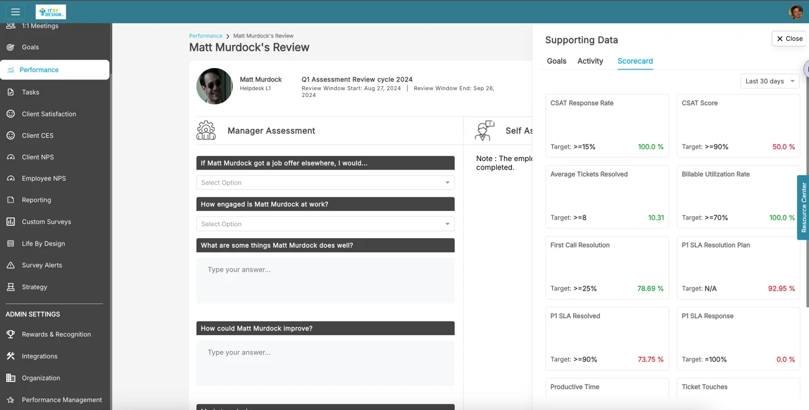Image resolution: width=809 pixels, height=410 pixels.
Task: Switch to the Activity tab
Action: pos(590,61)
